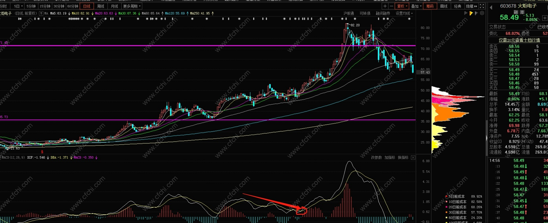548x223 pixels.
Task: Click 加指标 to add indicator
Action: (390, 158)
